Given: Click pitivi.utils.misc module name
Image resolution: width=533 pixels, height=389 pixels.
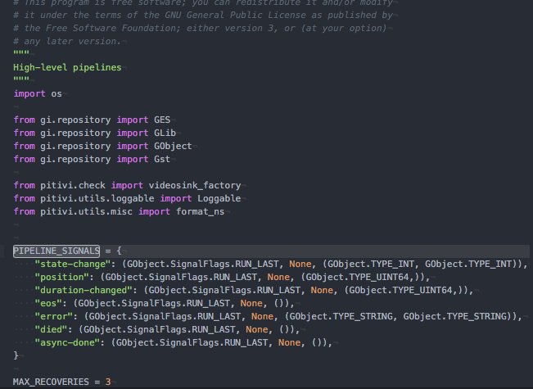Looking at the screenshot, I should pos(86,211).
